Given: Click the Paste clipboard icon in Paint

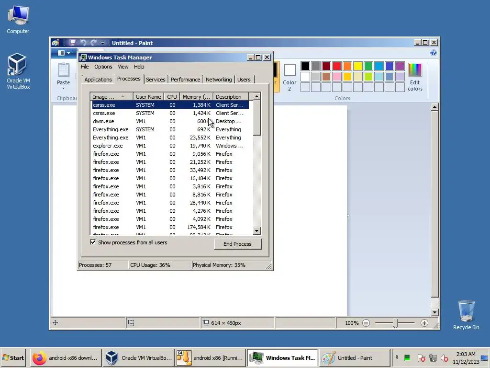Looking at the screenshot, I should point(64,70).
